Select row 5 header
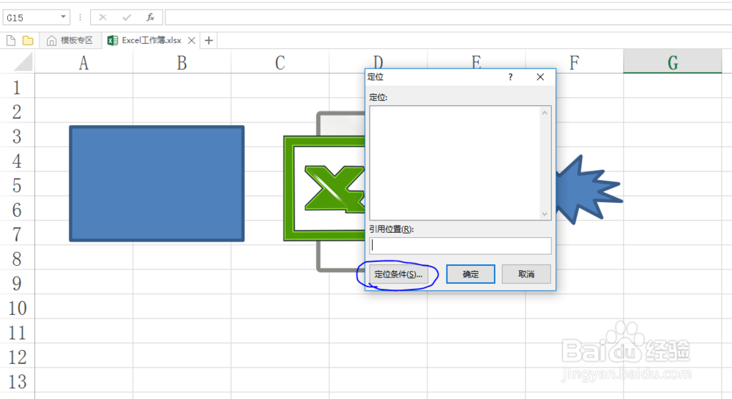Image resolution: width=732 pixels, height=399 pixels. pos(17,185)
